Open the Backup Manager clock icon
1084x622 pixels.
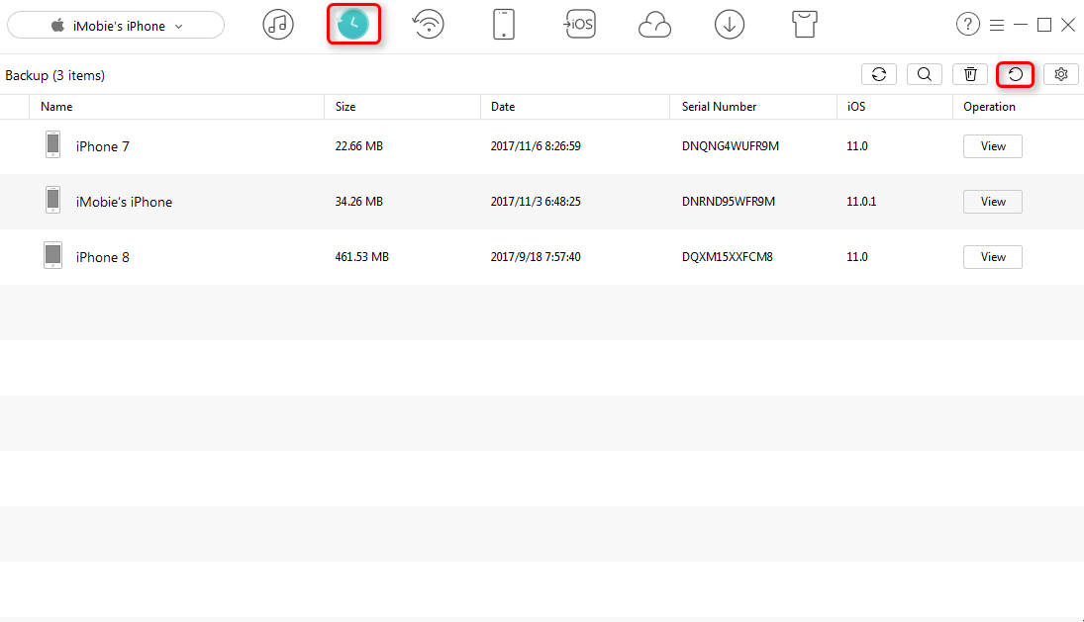pyautogui.click(x=353, y=24)
